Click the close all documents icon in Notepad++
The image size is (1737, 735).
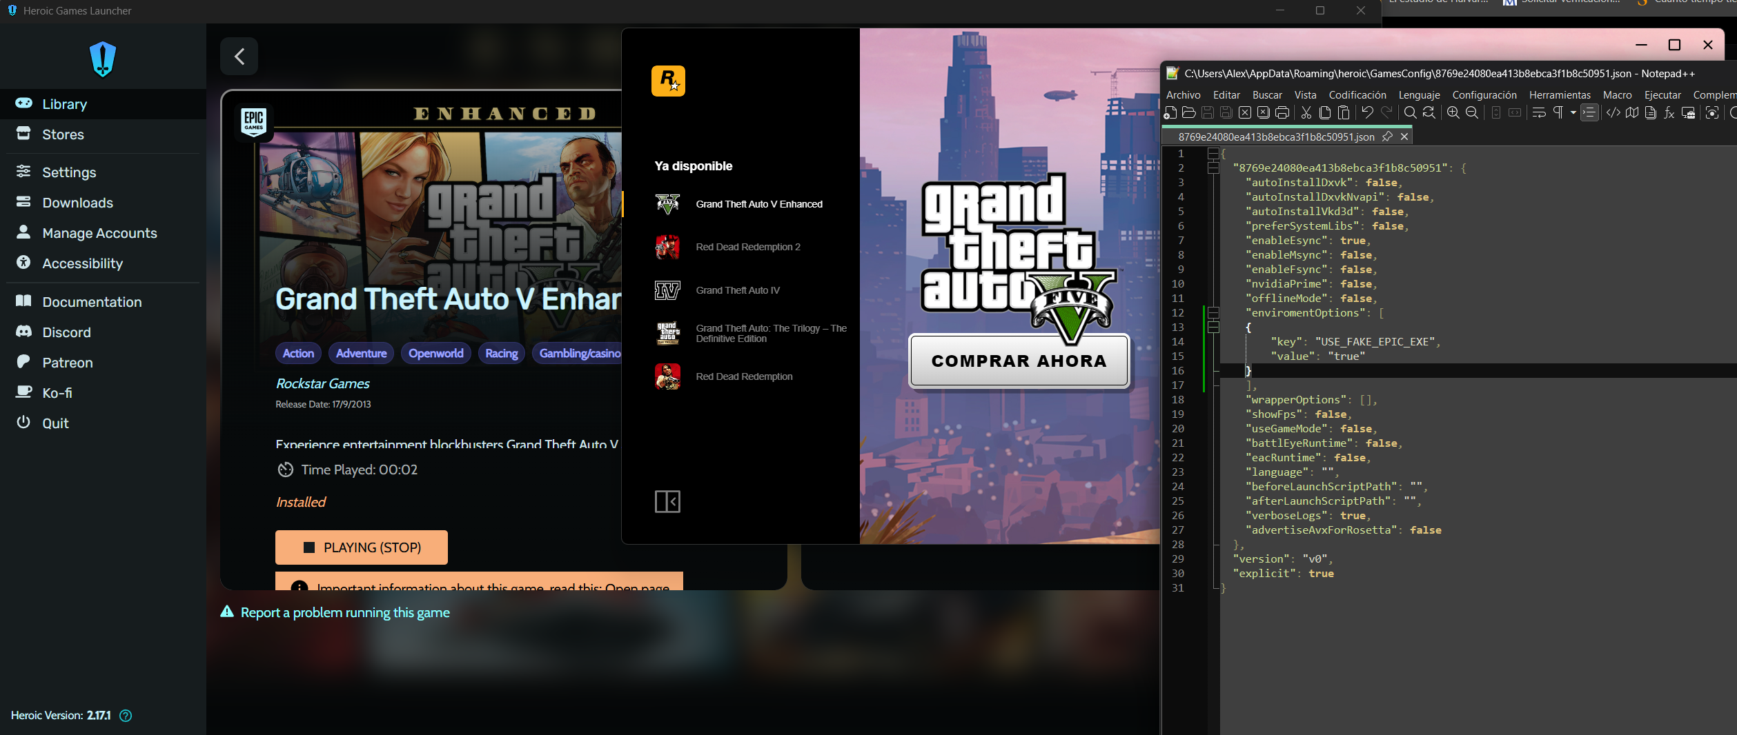coord(1264,113)
